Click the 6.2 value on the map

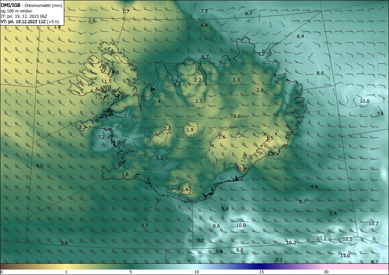(x=159, y=158)
